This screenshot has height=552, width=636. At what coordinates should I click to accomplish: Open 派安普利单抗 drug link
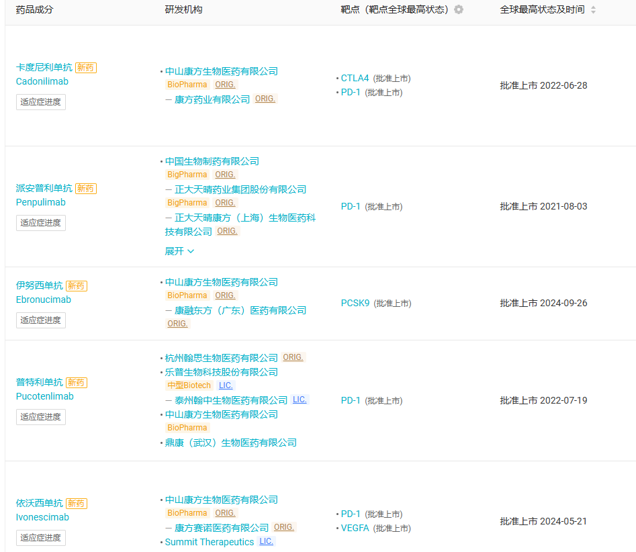pos(44,188)
